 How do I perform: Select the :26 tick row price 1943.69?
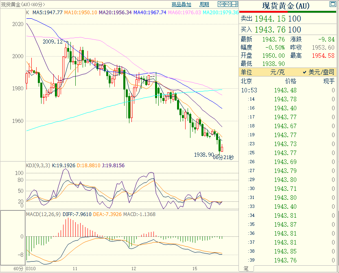[285, 162]
